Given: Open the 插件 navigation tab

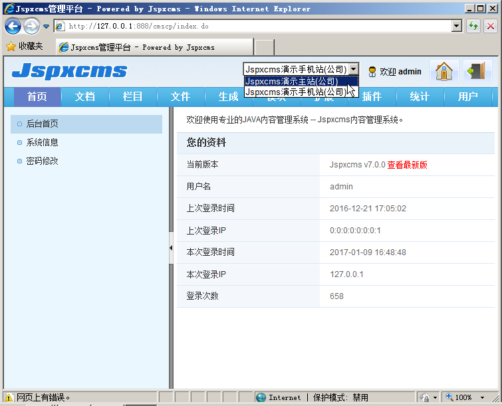Looking at the screenshot, I should [372, 96].
